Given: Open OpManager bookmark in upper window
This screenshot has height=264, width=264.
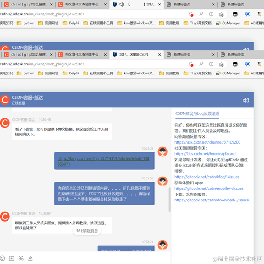Looking at the screenshot, I should (x=228, y=23).
